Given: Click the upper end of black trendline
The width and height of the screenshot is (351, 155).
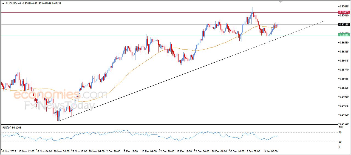Looking at the screenshot, I should (x=322, y=21).
